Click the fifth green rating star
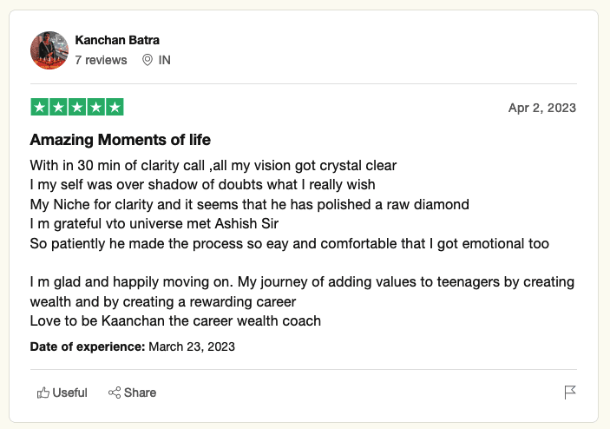610x429 pixels. [115, 108]
